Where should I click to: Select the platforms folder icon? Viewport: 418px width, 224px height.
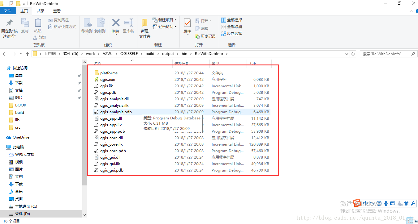(96, 73)
